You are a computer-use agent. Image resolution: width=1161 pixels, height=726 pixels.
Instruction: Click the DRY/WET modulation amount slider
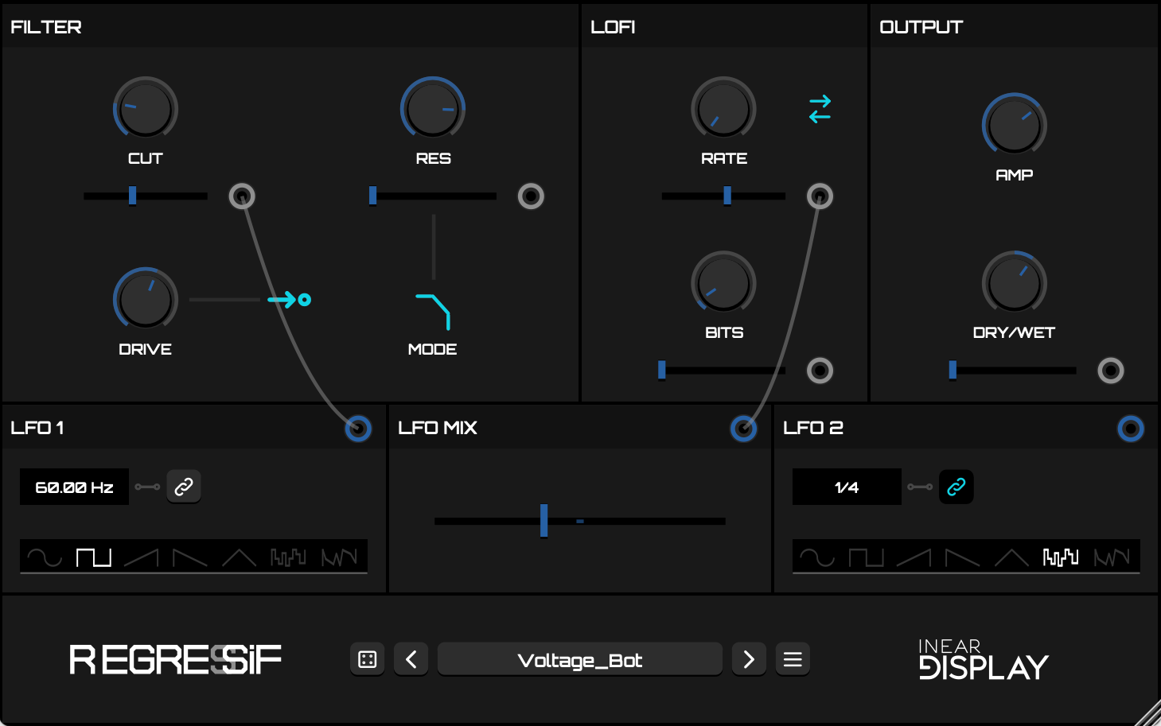tap(1012, 370)
